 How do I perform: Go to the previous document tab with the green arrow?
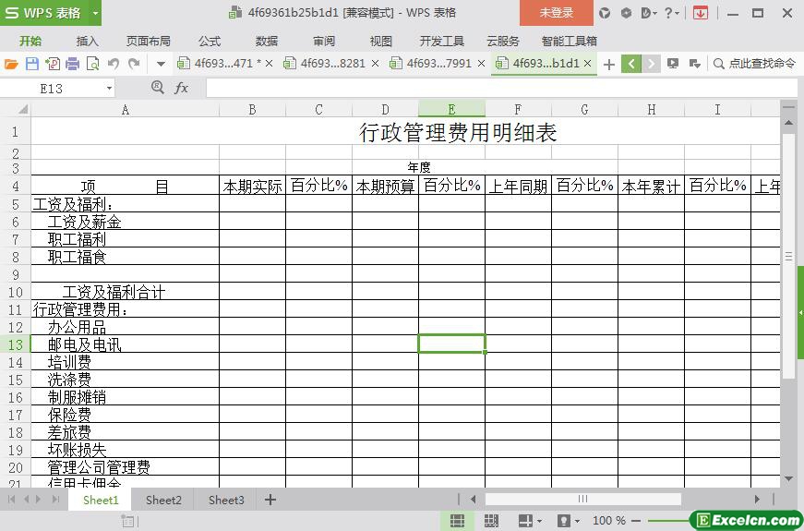coord(631,64)
